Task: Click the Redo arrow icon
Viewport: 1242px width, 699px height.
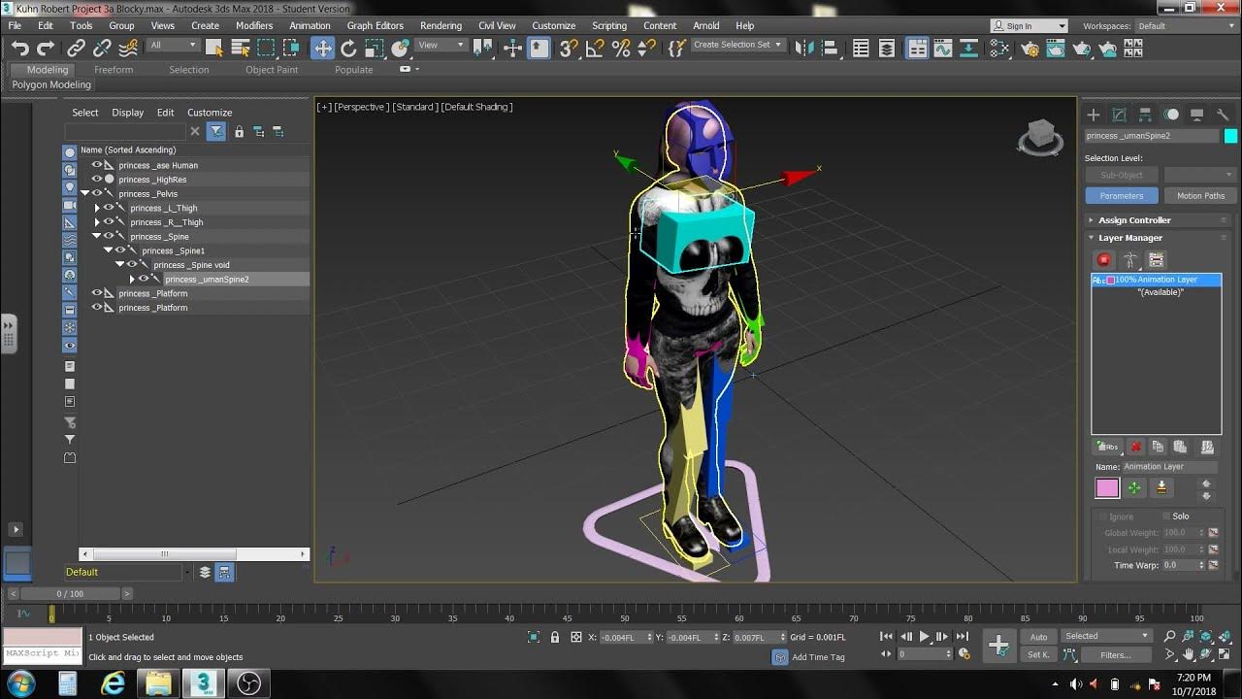Action: pos(45,48)
